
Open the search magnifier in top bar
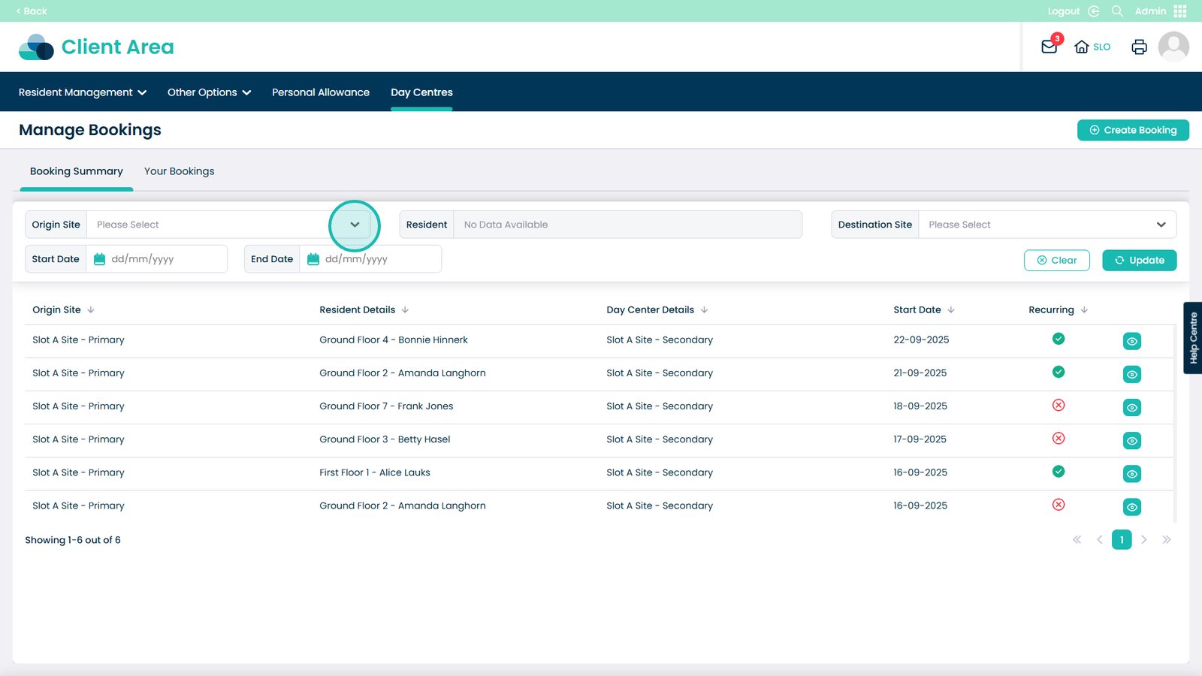[1117, 11]
